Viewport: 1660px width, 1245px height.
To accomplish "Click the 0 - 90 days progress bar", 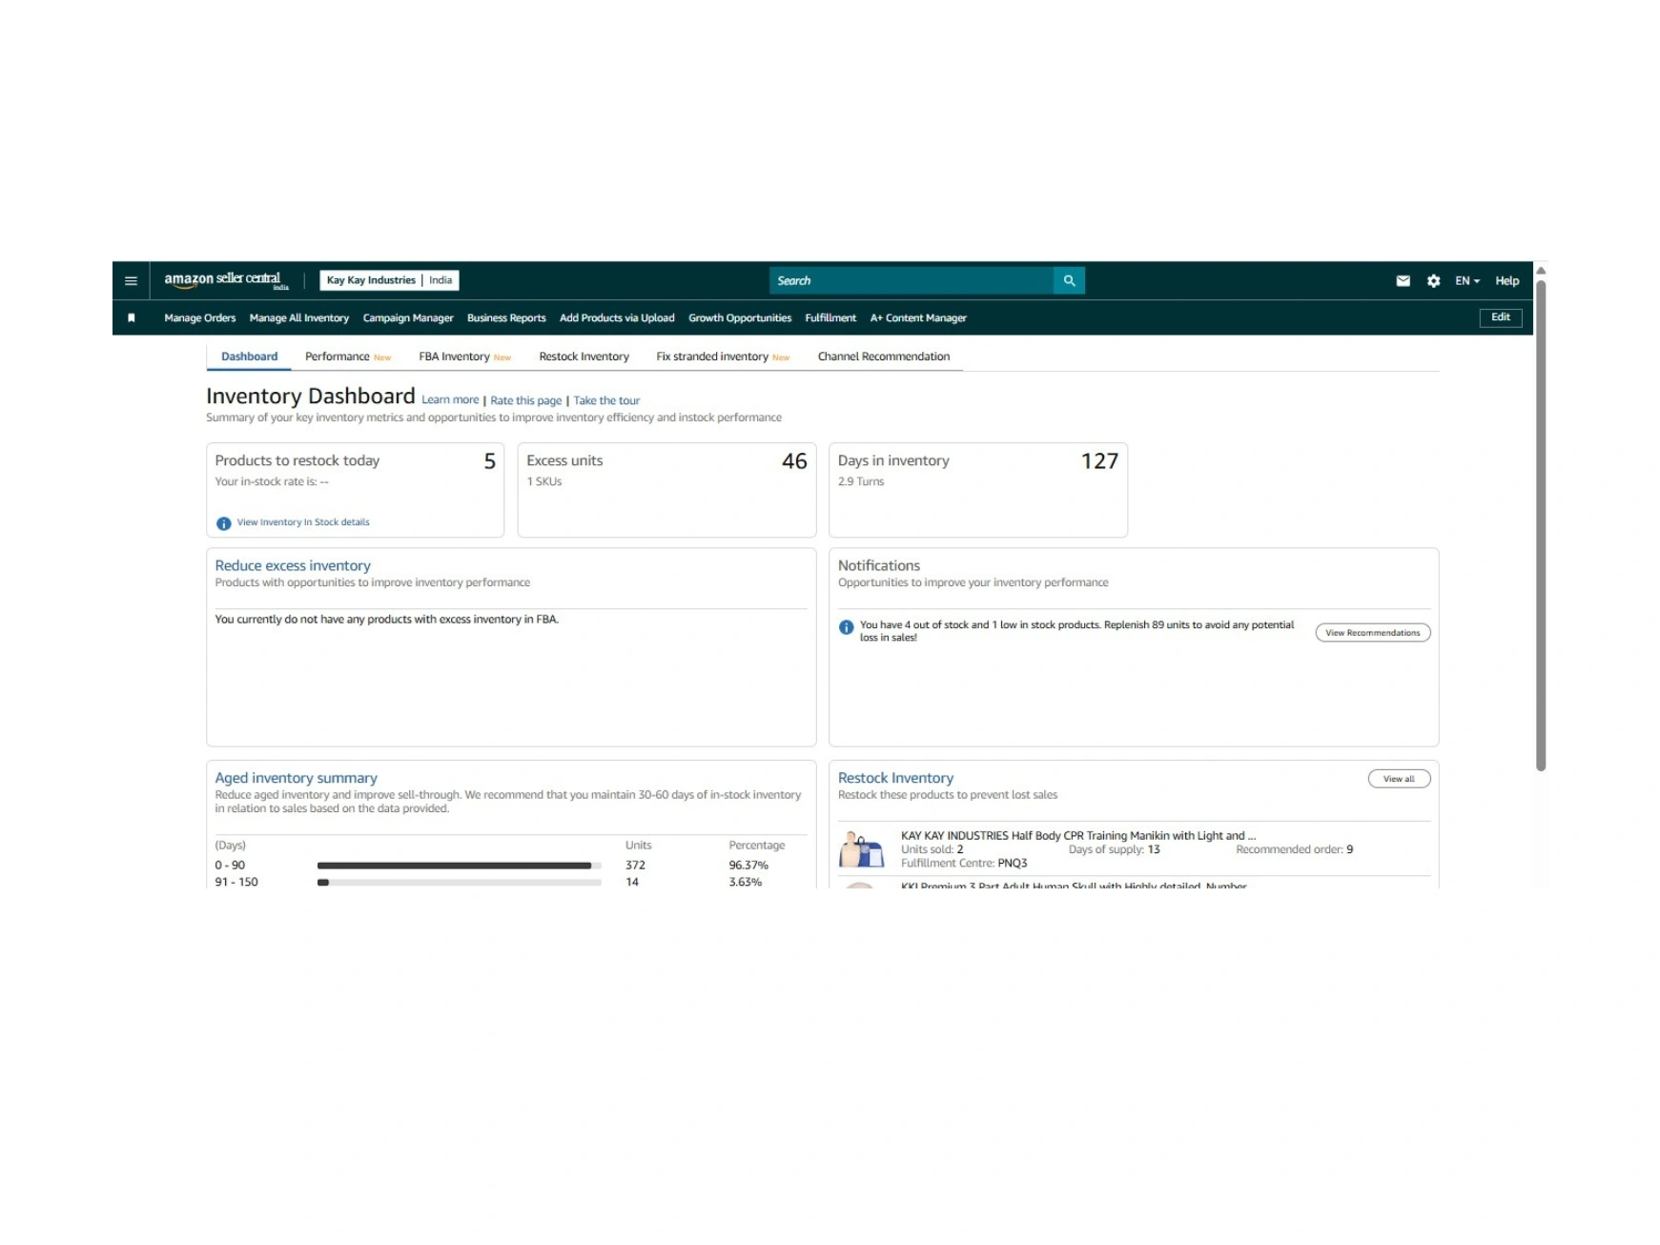I will click(x=459, y=866).
